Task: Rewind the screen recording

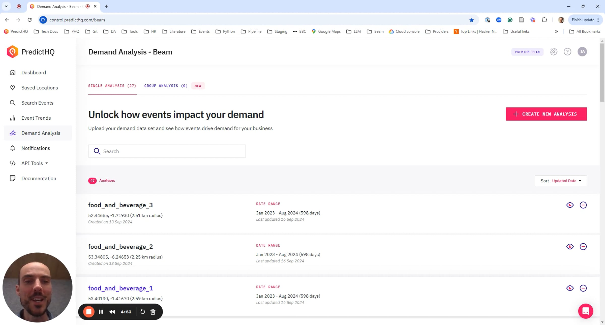Action: (112, 312)
